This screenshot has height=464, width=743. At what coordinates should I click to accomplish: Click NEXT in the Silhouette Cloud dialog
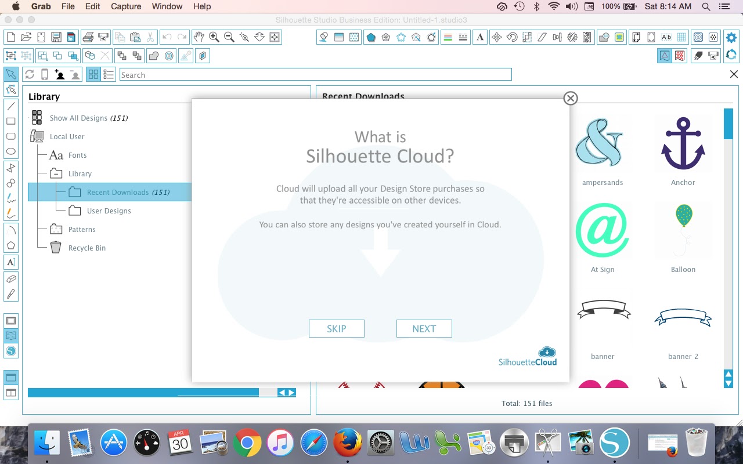(x=424, y=328)
